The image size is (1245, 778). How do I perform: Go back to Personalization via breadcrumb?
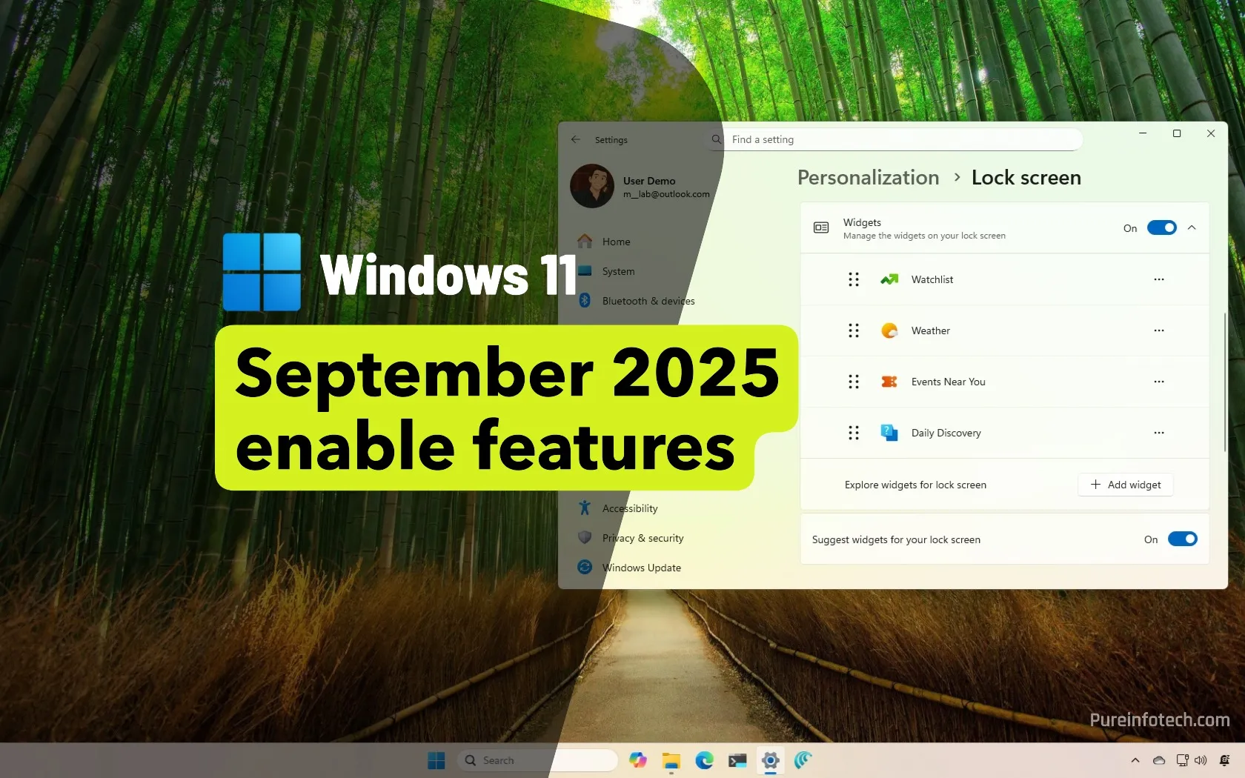pos(868,178)
